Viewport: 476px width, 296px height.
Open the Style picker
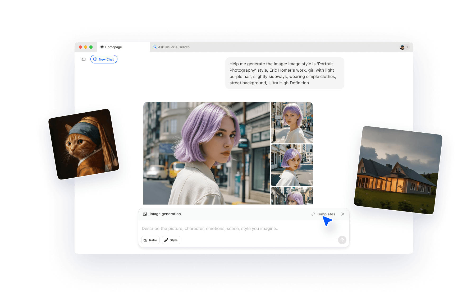(171, 240)
